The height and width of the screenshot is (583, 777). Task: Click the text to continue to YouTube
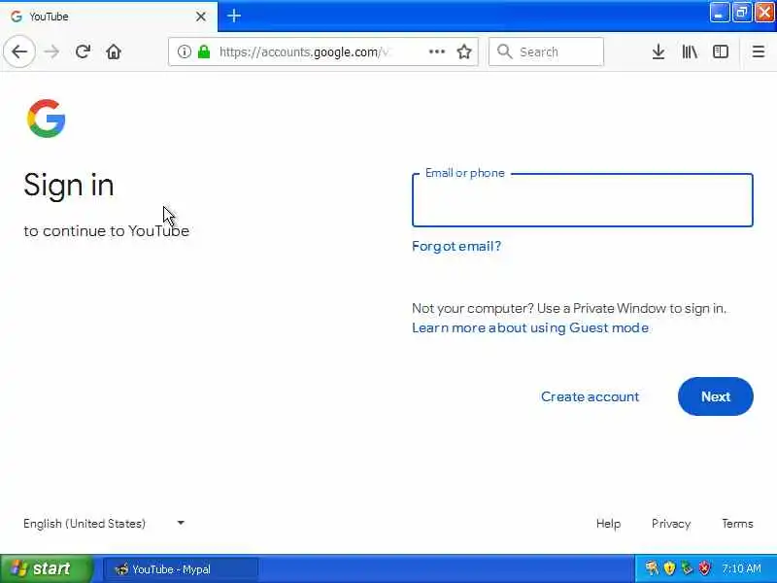[x=107, y=231]
